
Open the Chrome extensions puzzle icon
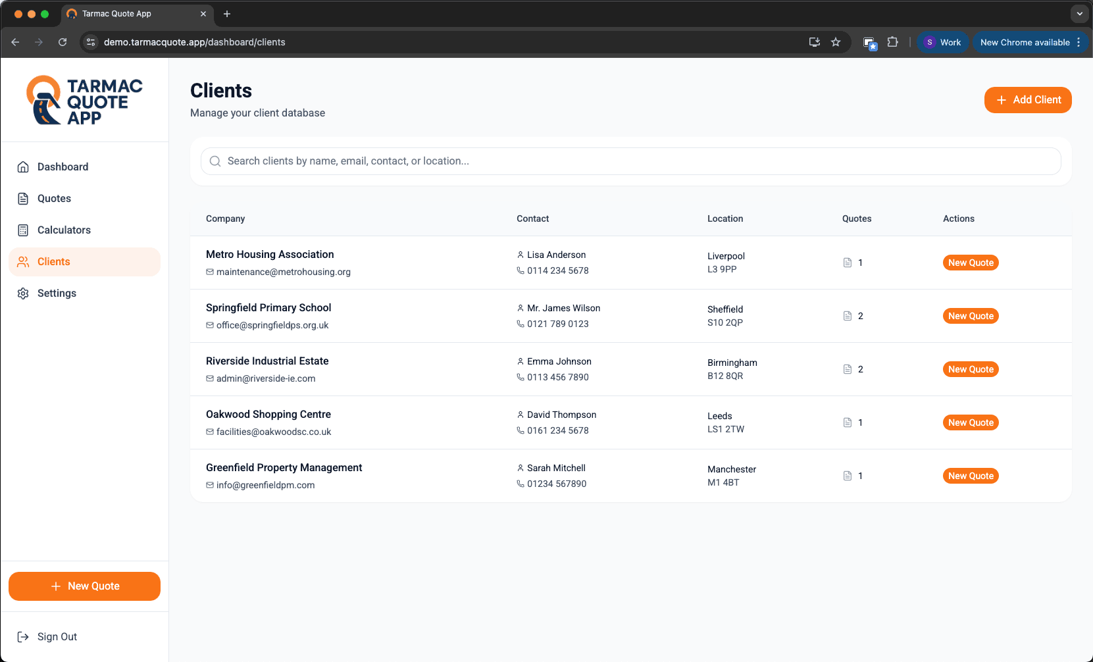pos(892,42)
